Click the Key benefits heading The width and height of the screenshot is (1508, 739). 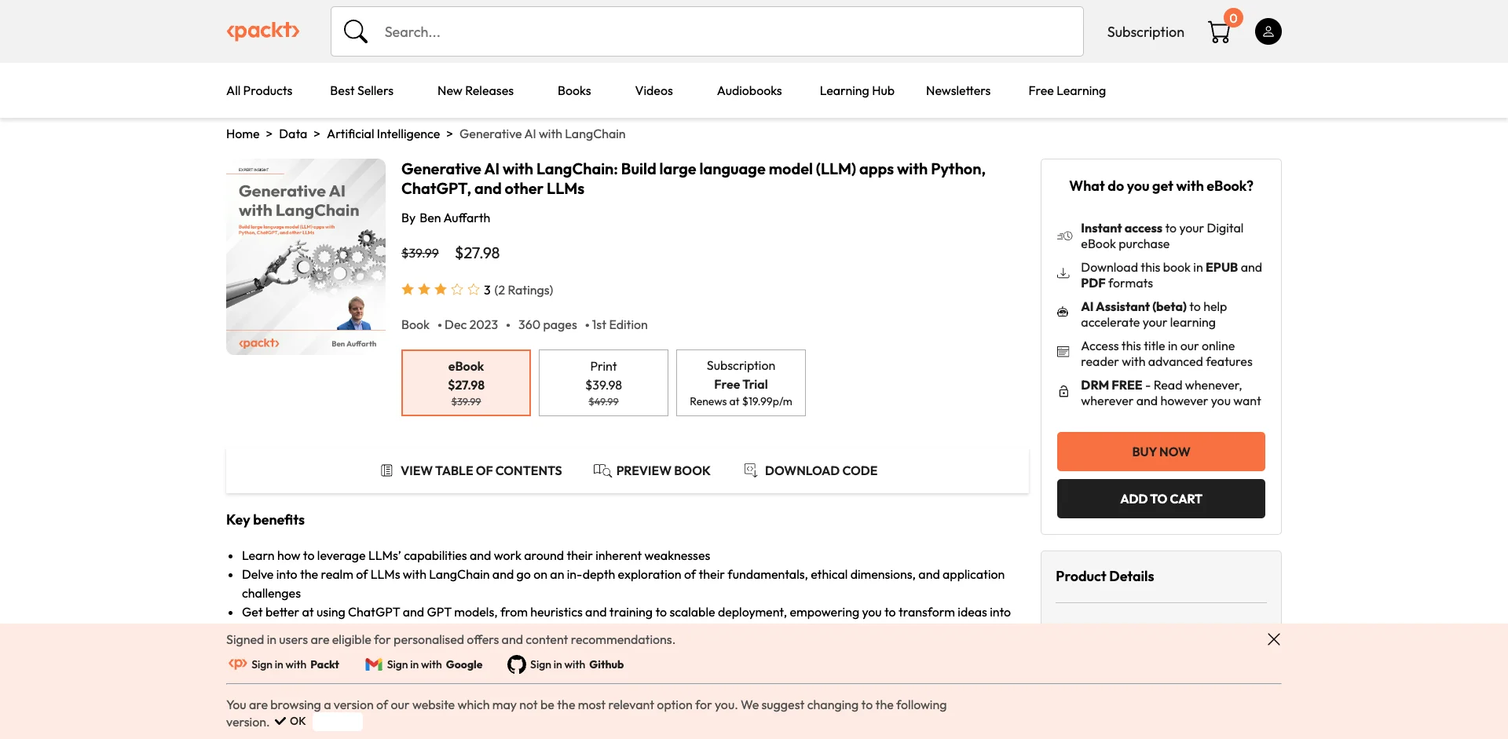click(265, 519)
